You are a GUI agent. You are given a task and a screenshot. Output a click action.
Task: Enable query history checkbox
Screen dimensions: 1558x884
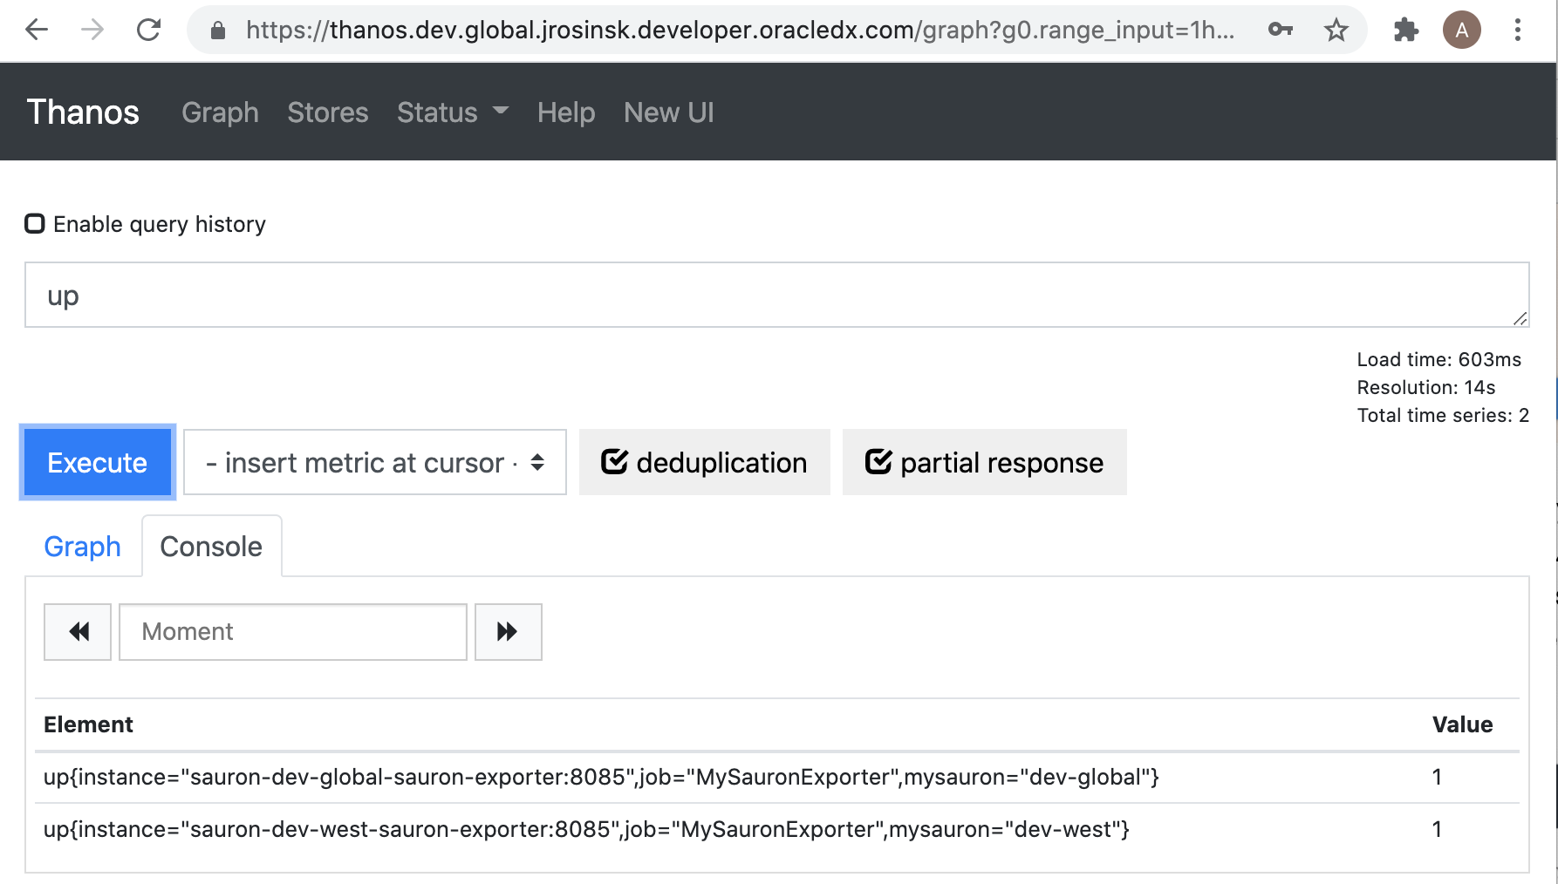click(x=35, y=224)
